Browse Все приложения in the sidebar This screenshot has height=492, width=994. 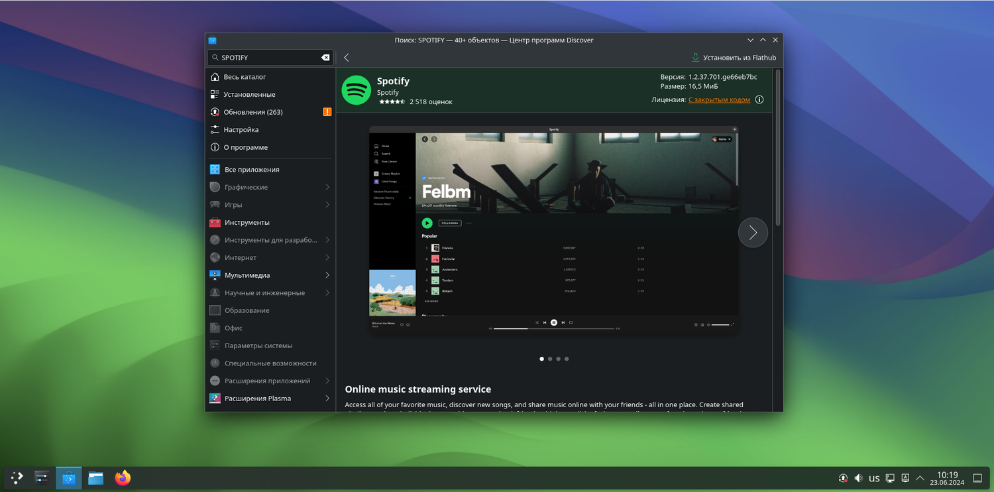tap(270, 169)
